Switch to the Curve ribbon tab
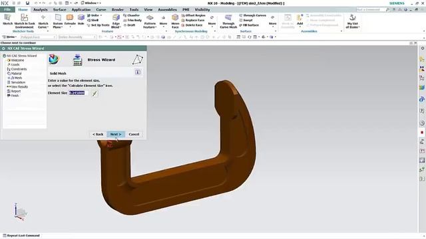The height and width of the screenshot is (239, 426). [101, 9]
